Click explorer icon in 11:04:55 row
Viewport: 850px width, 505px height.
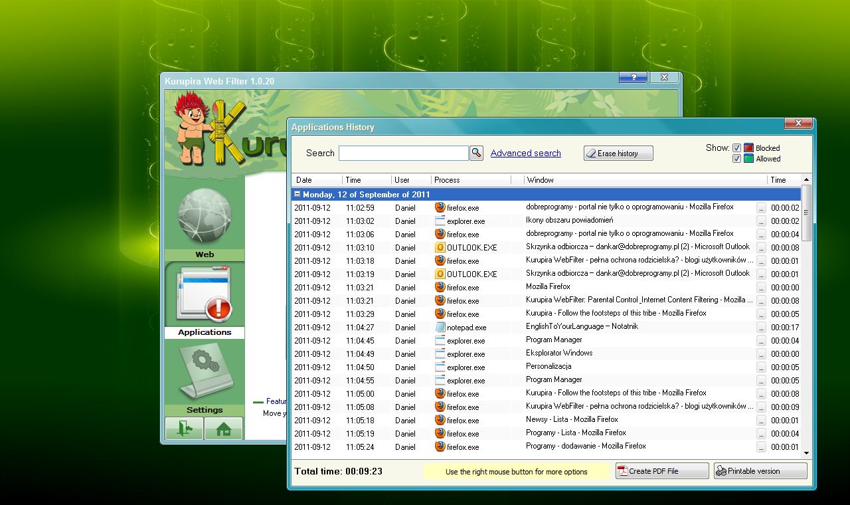(440, 380)
